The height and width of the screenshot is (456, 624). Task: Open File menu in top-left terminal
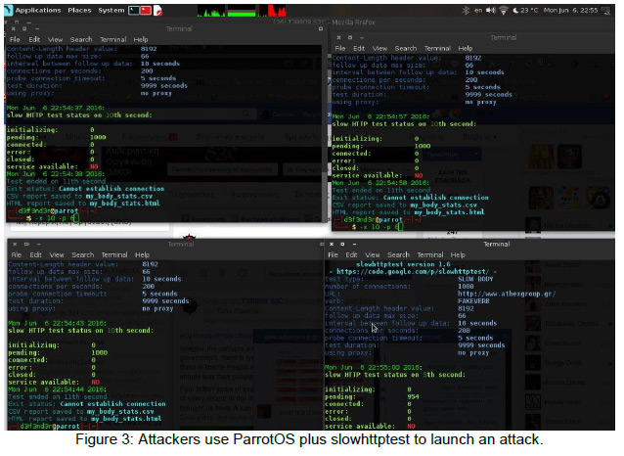(x=14, y=40)
